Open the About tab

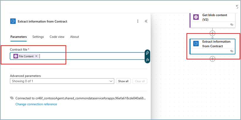point(75,37)
